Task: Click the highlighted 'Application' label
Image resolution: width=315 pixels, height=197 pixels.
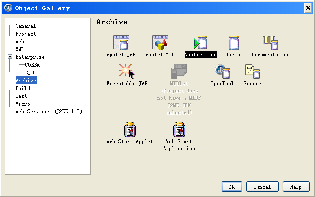Action: click(x=201, y=54)
